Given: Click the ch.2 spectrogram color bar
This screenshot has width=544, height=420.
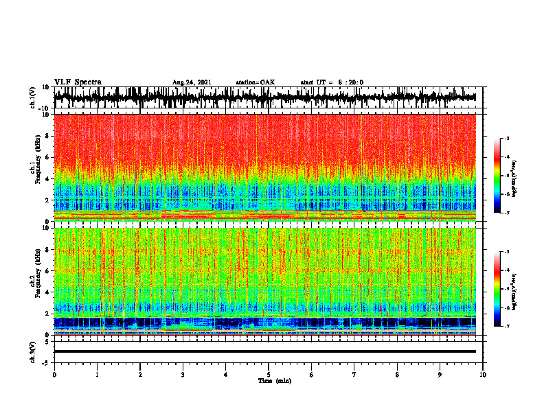Looking at the screenshot, I should click(x=497, y=289).
